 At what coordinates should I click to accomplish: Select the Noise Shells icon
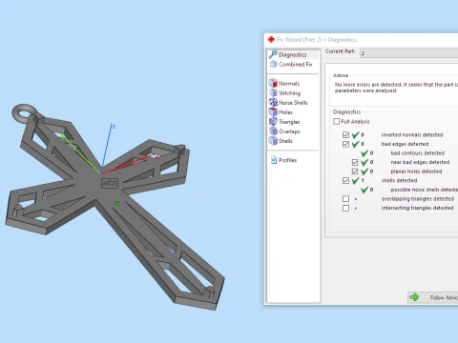[x=273, y=102]
